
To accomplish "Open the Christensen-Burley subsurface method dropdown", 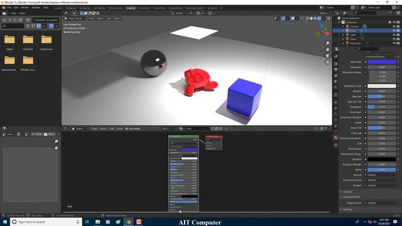I will (380, 56).
